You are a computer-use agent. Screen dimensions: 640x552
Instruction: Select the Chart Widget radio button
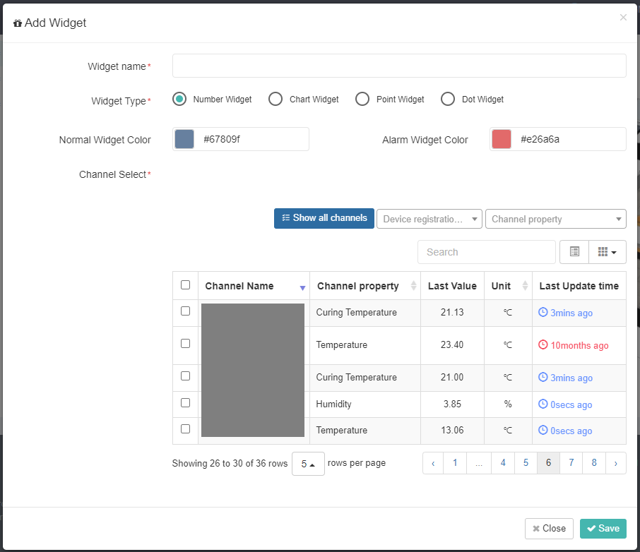(x=275, y=99)
